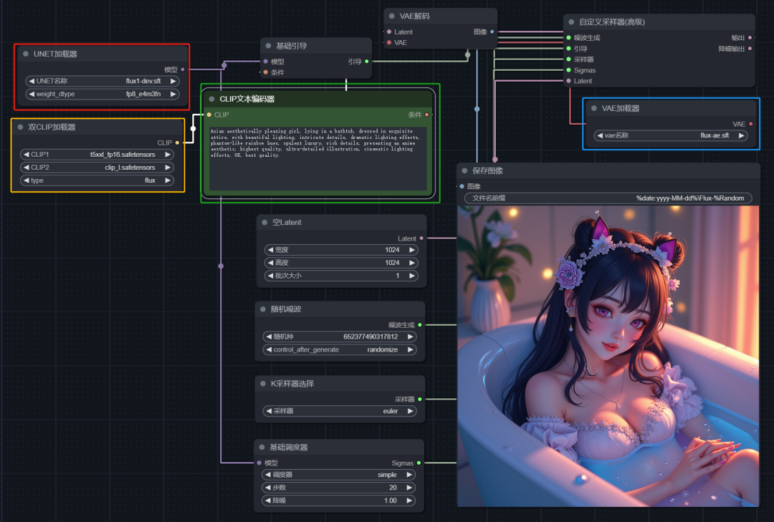Collapse the VAE加载器 node via its title dot
Viewport: 774px width, 522px height.
click(593, 108)
